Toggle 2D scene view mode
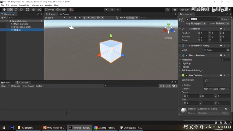 coord(69,17)
